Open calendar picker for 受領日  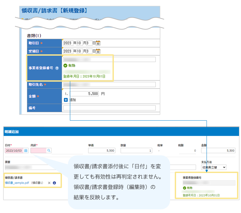tap(98, 51)
